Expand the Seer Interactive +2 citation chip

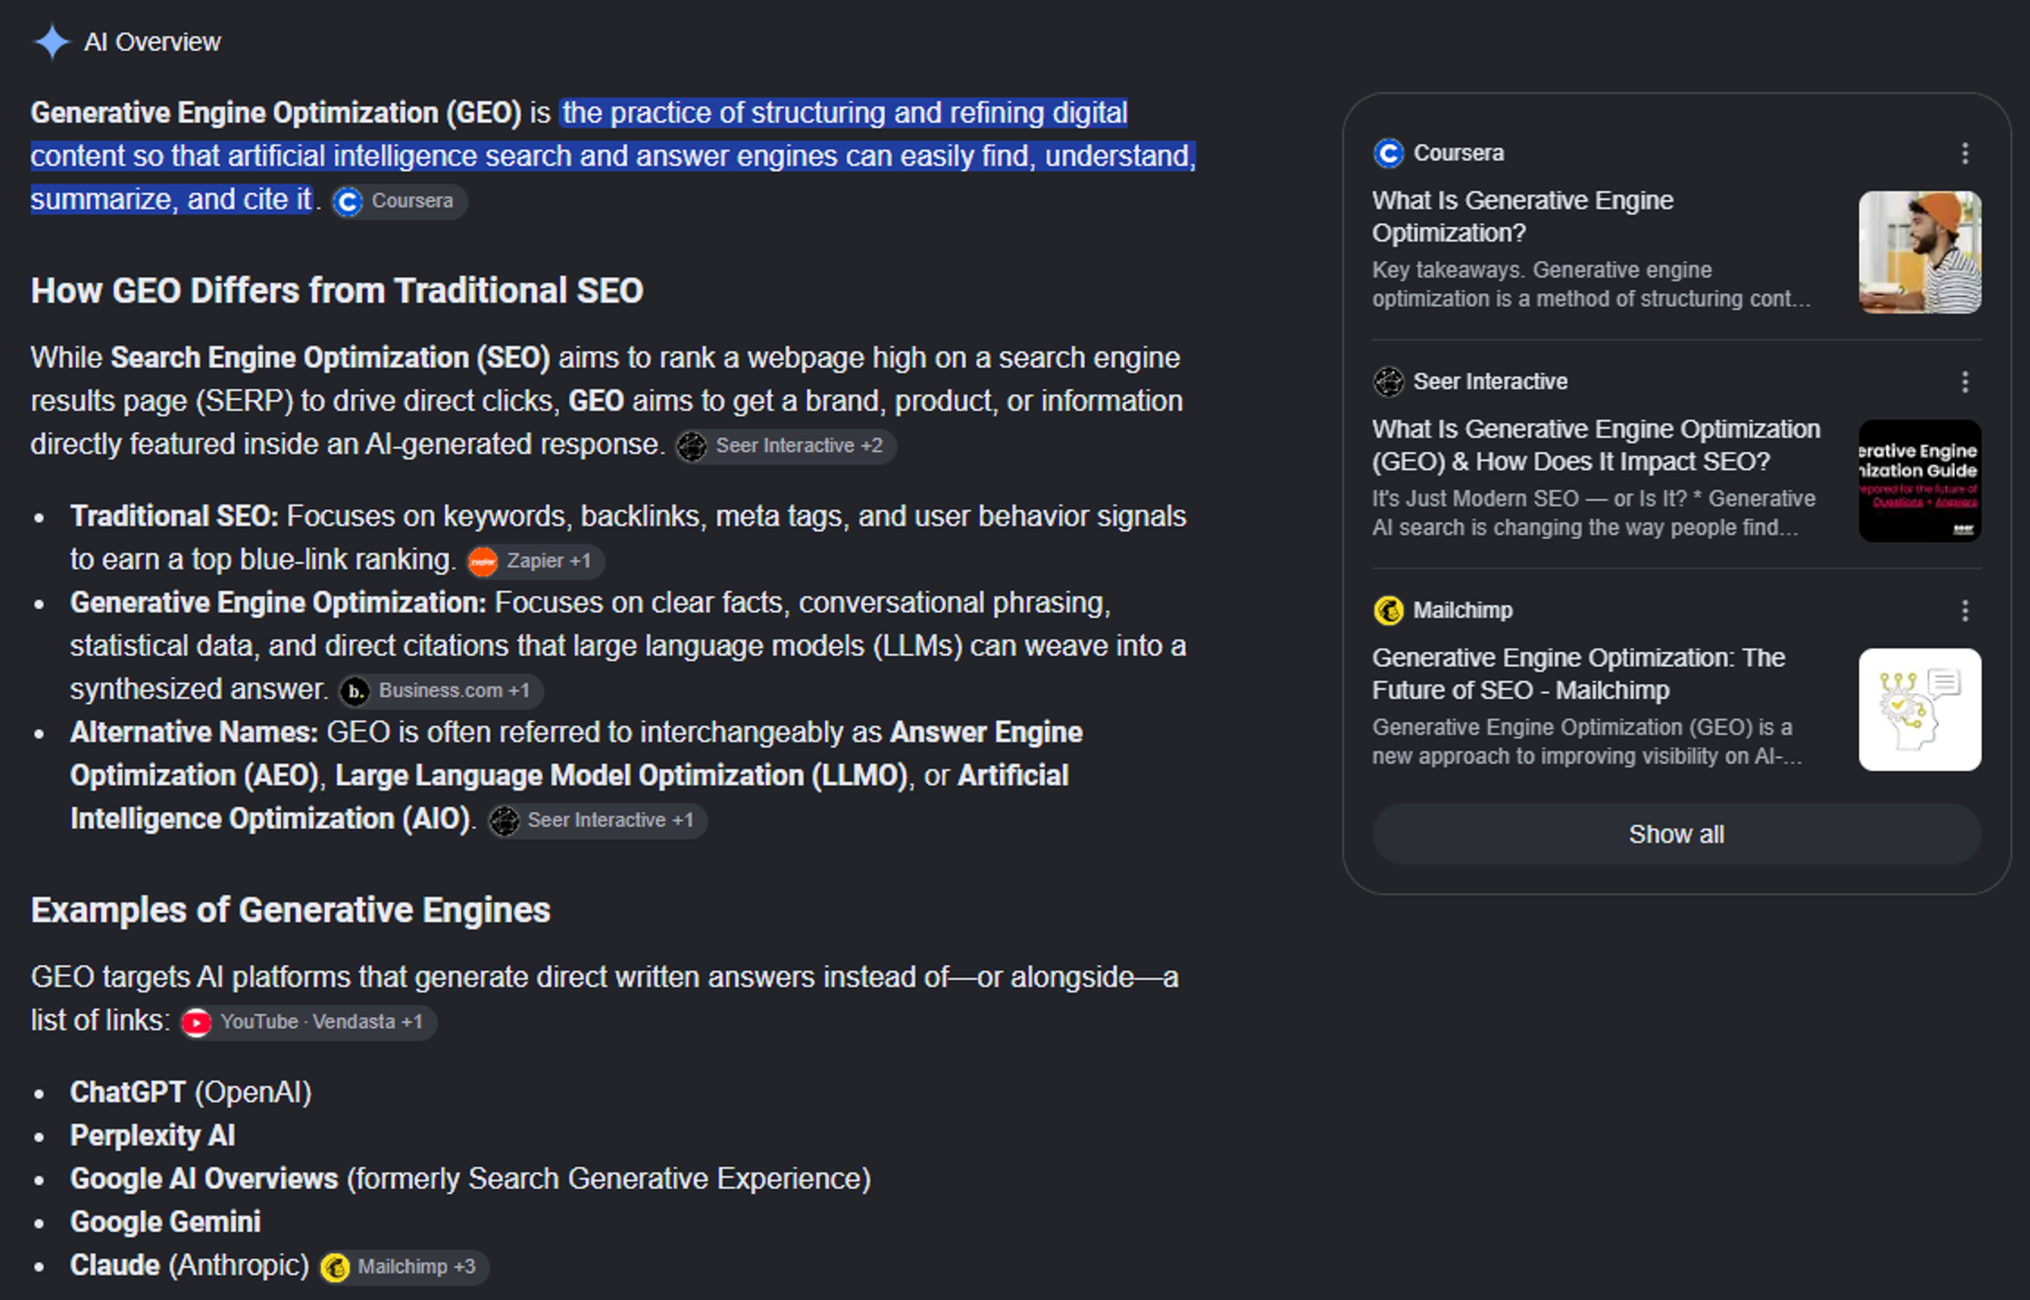[x=786, y=445]
